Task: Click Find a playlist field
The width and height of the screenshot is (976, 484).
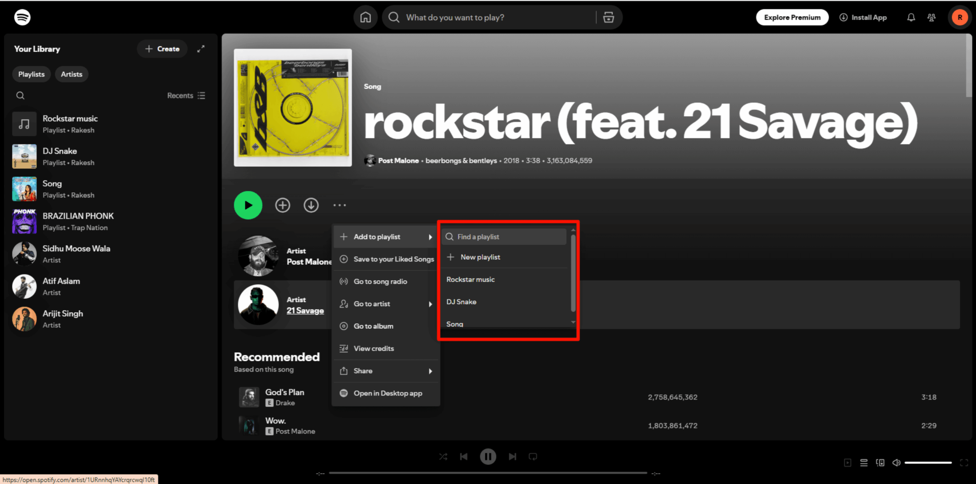Action: point(504,237)
